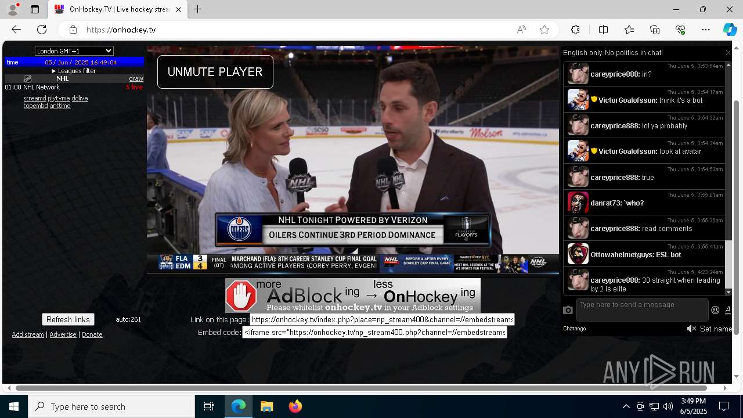Open a new browser tab
743x418 pixels.
(197, 9)
